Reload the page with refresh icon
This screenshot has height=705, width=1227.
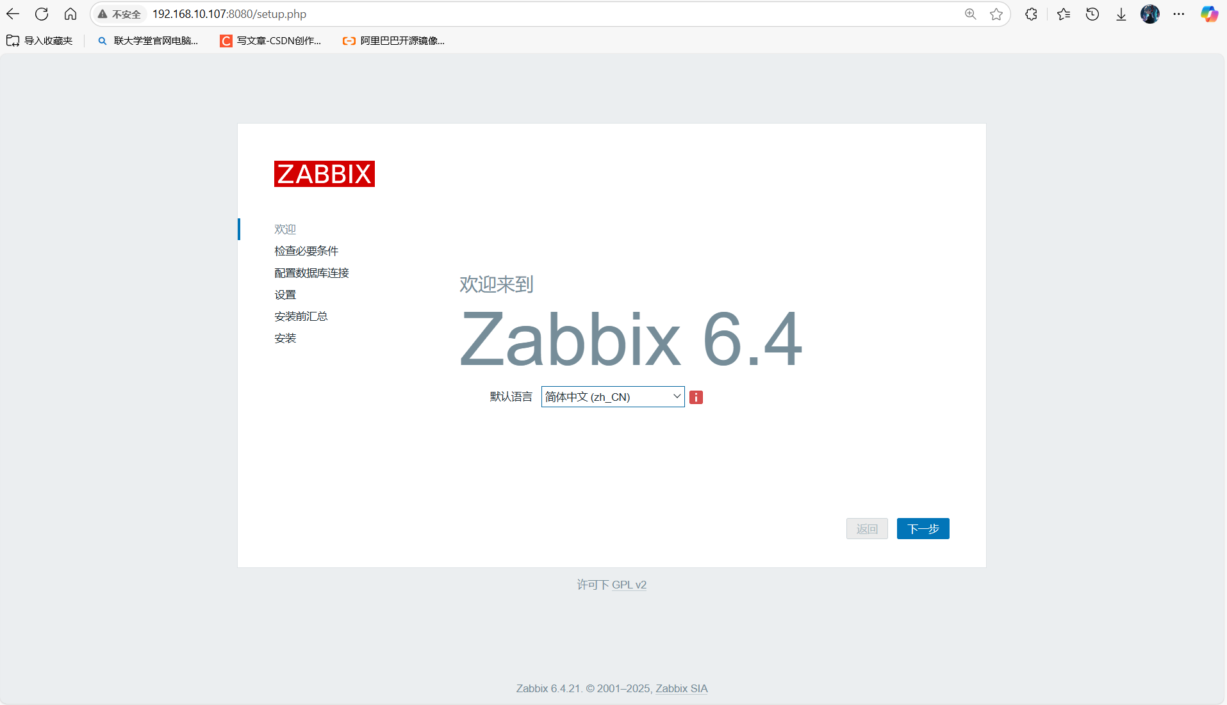click(42, 14)
